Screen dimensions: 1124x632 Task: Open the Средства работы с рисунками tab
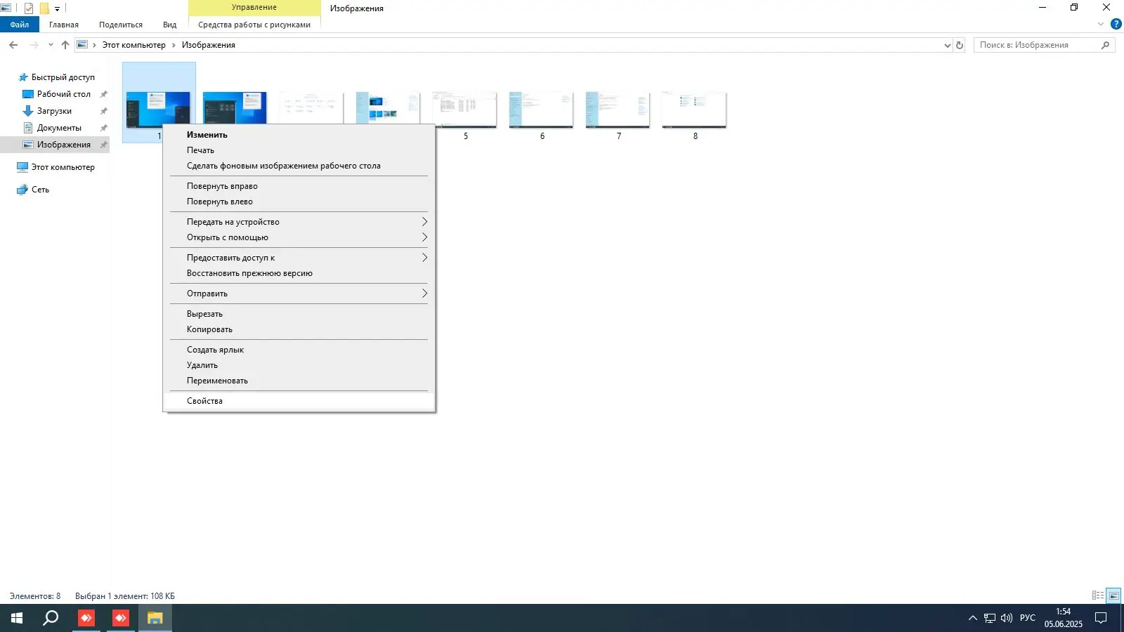click(x=256, y=24)
